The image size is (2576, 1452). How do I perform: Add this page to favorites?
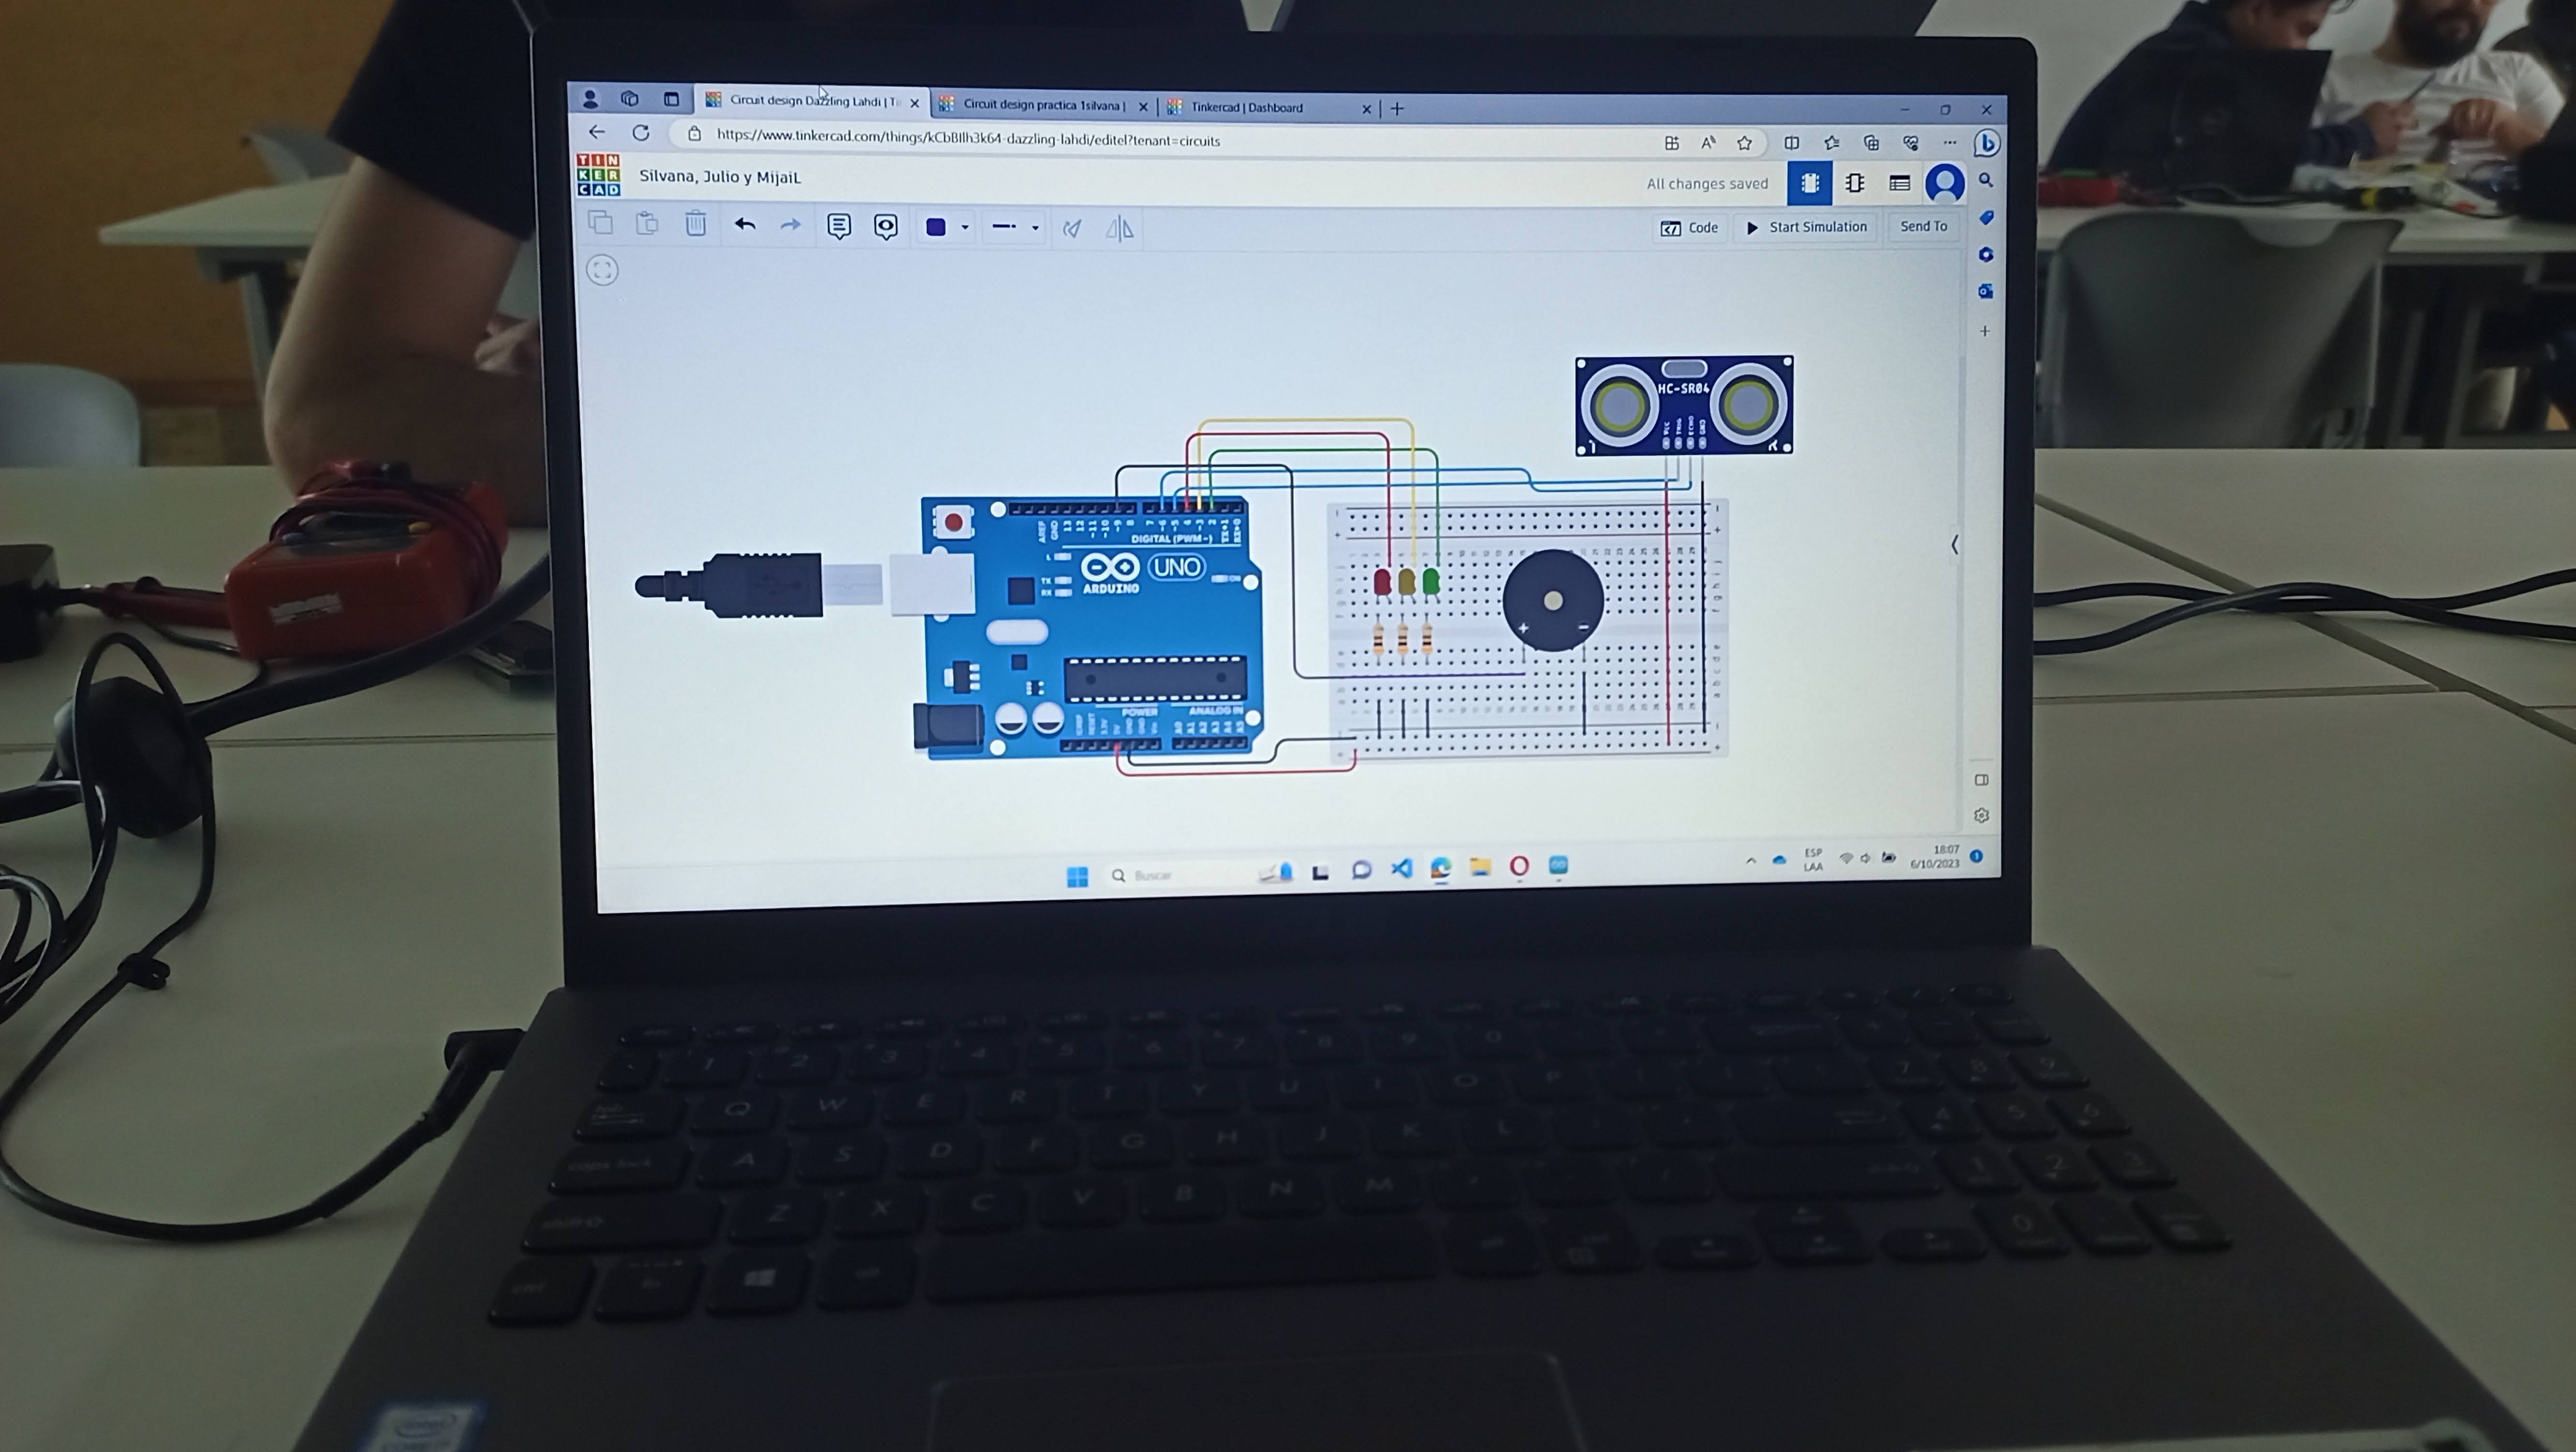(x=1745, y=143)
